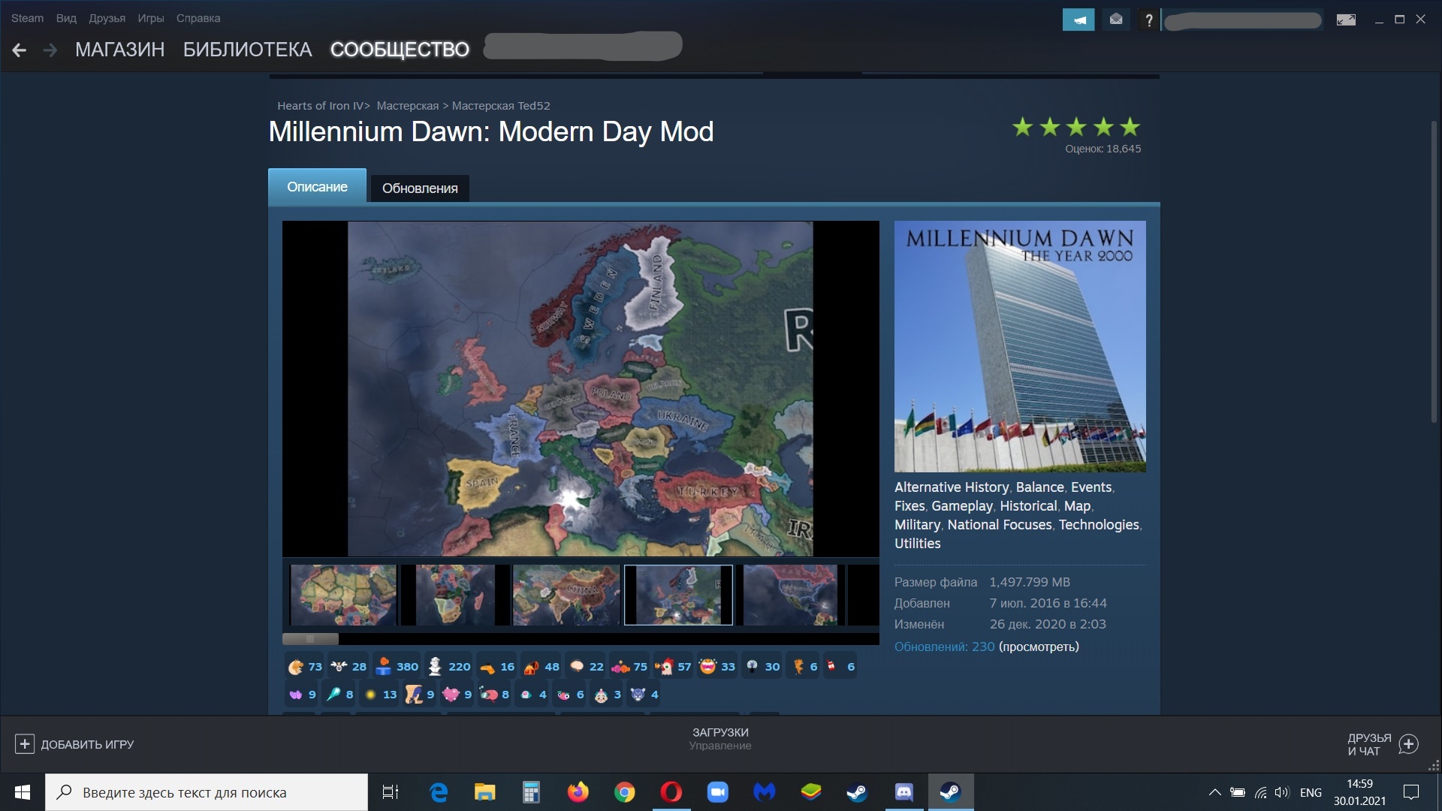Click the Discord taskbar icon
This screenshot has width=1442, height=811.
coord(904,792)
